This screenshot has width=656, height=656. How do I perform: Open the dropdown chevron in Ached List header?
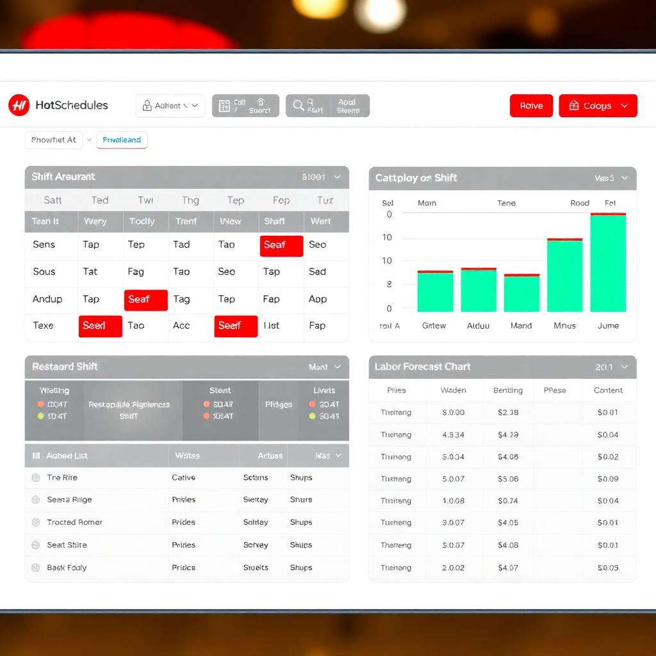338,455
